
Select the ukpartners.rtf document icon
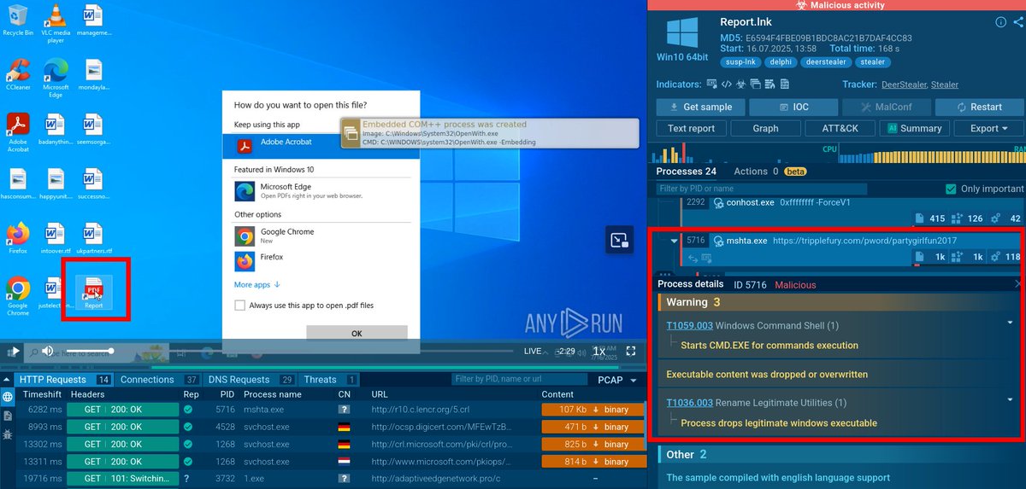93,238
